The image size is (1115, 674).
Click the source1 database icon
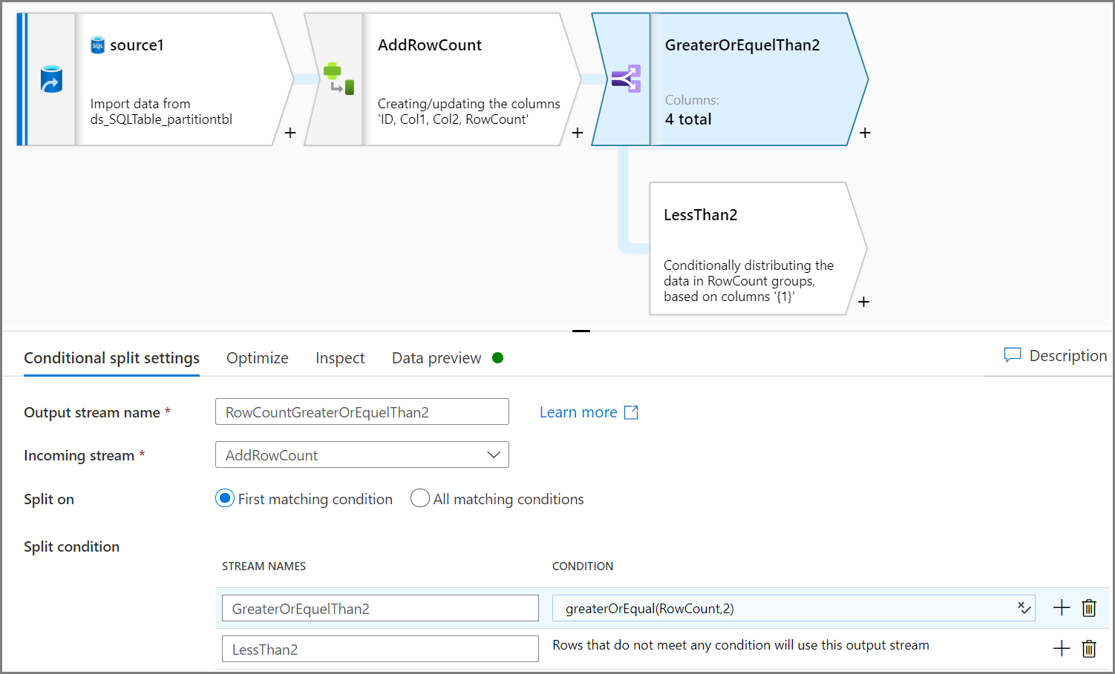click(x=51, y=79)
